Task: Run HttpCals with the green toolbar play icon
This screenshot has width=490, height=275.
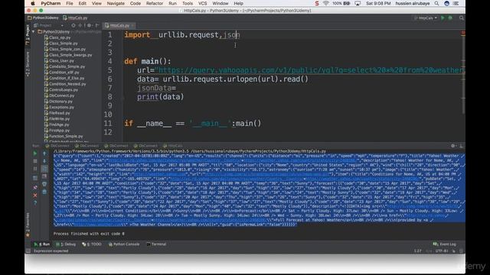Action: click(x=443, y=18)
